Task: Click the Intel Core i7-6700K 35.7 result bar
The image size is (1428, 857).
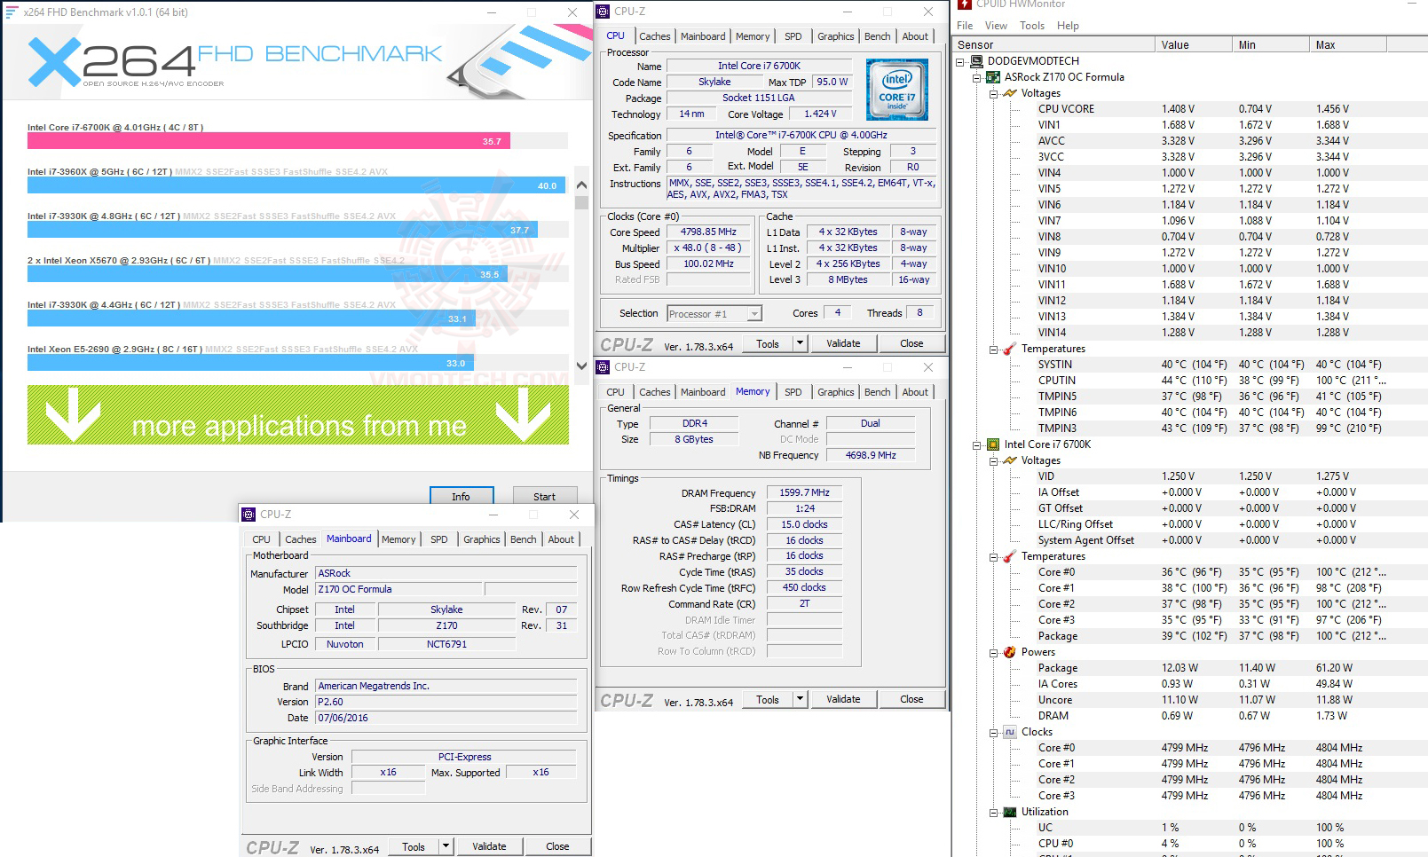Action: (268, 141)
